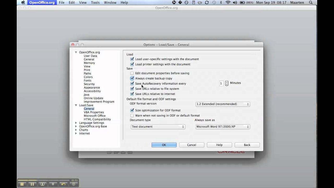The image size is (334, 188).
Task: Expand the Language Settings tree node
Action: point(76,123)
